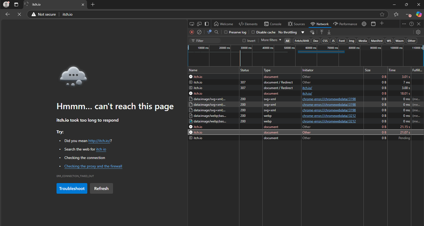Toggle the Img type filter
This screenshot has height=226, width=424.
click(351, 41)
